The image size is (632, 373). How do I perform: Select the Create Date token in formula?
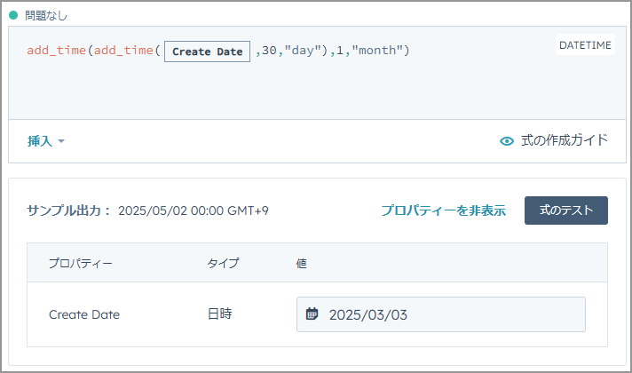coord(207,52)
